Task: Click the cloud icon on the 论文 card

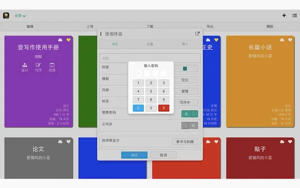Action: point(60,141)
